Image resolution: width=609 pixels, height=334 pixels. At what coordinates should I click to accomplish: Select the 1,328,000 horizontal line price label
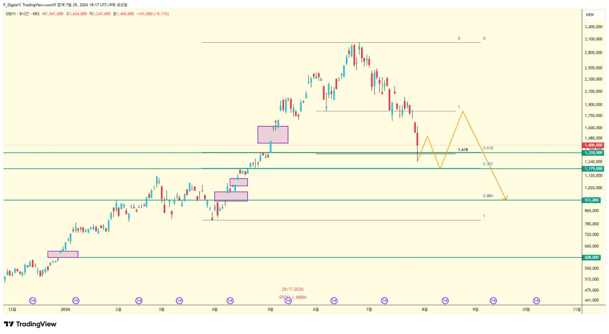593,153
